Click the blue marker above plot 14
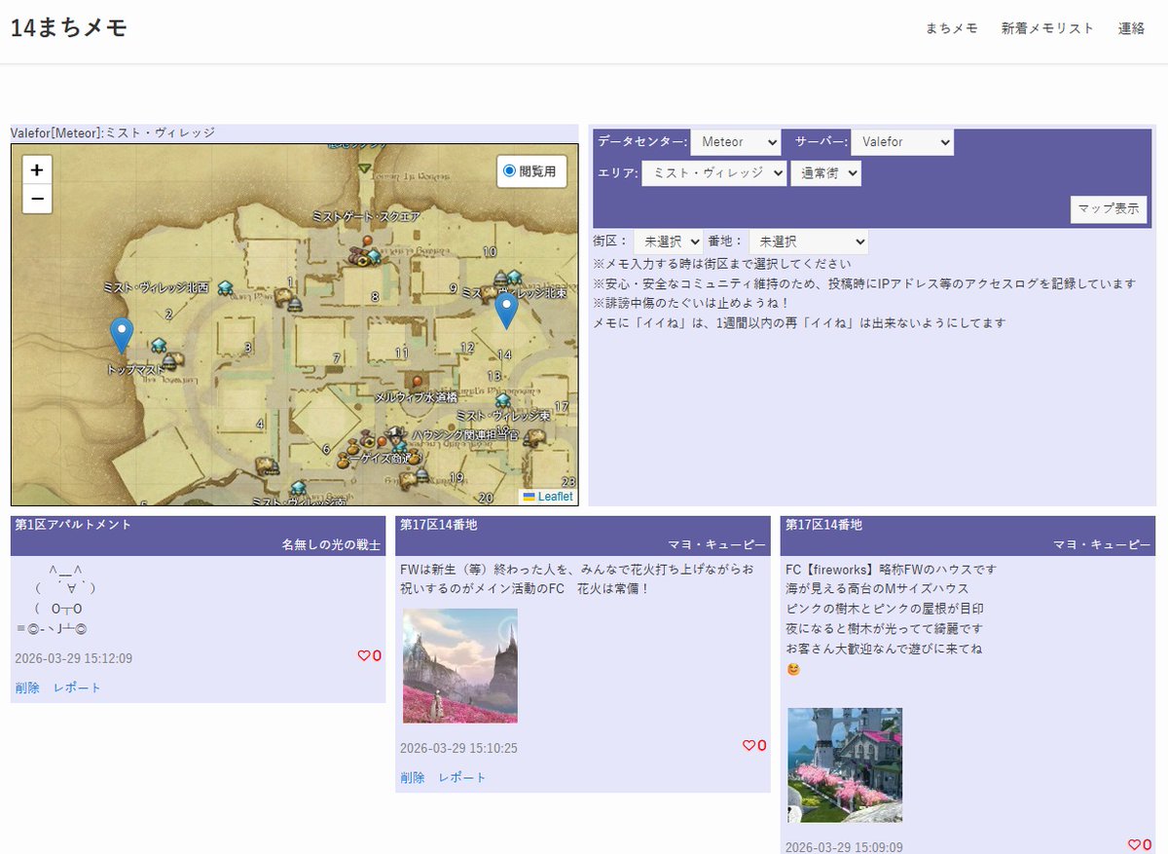This screenshot has height=854, width=1168. coord(506,311)
